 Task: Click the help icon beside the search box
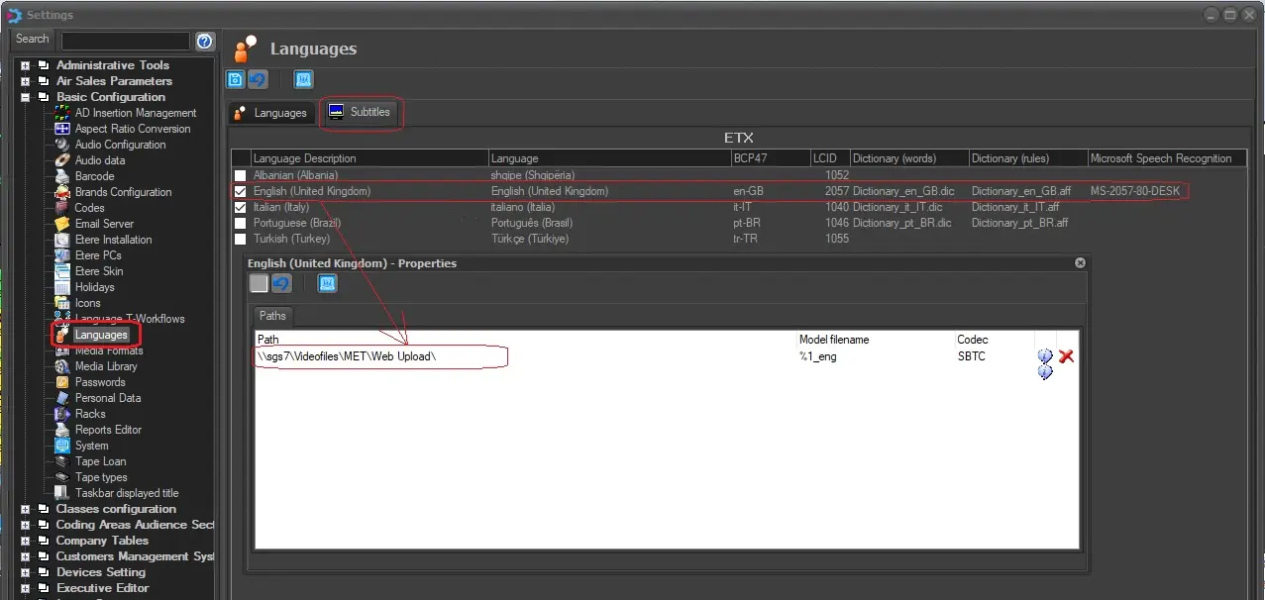205,41
